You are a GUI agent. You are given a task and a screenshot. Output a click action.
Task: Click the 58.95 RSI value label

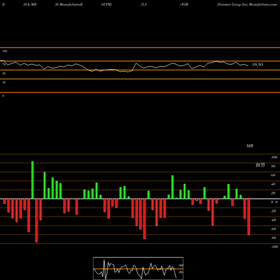tap(257, 64)
